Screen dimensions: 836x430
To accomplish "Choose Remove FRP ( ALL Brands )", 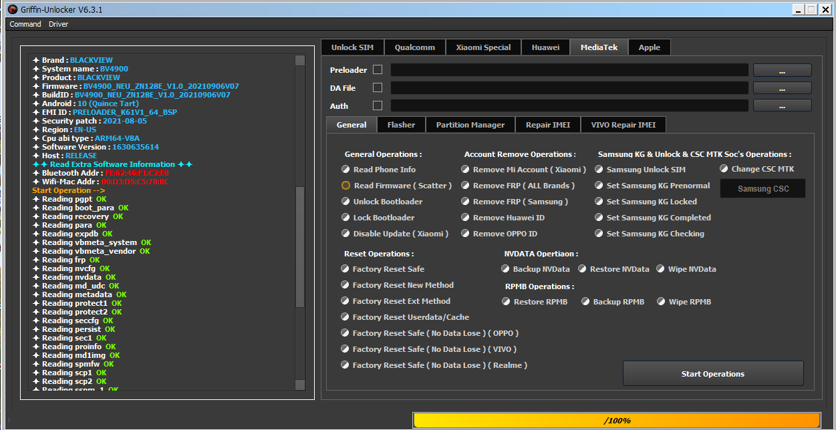I will [x=466, y=186].
